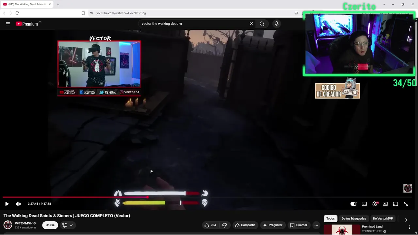The image size is (418, 235).
Task: Click the YOUNG FATHERS channel name
Action: coord(372,231)
